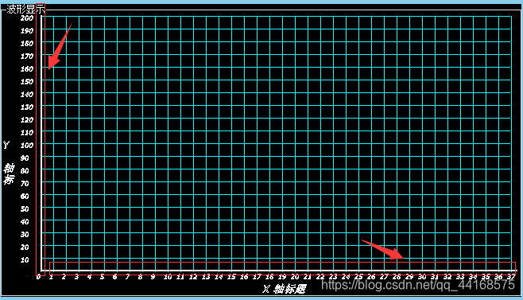This screenshot has height=300, width=523.
Task: Click X-axis tick label 21
Action: 308,277
